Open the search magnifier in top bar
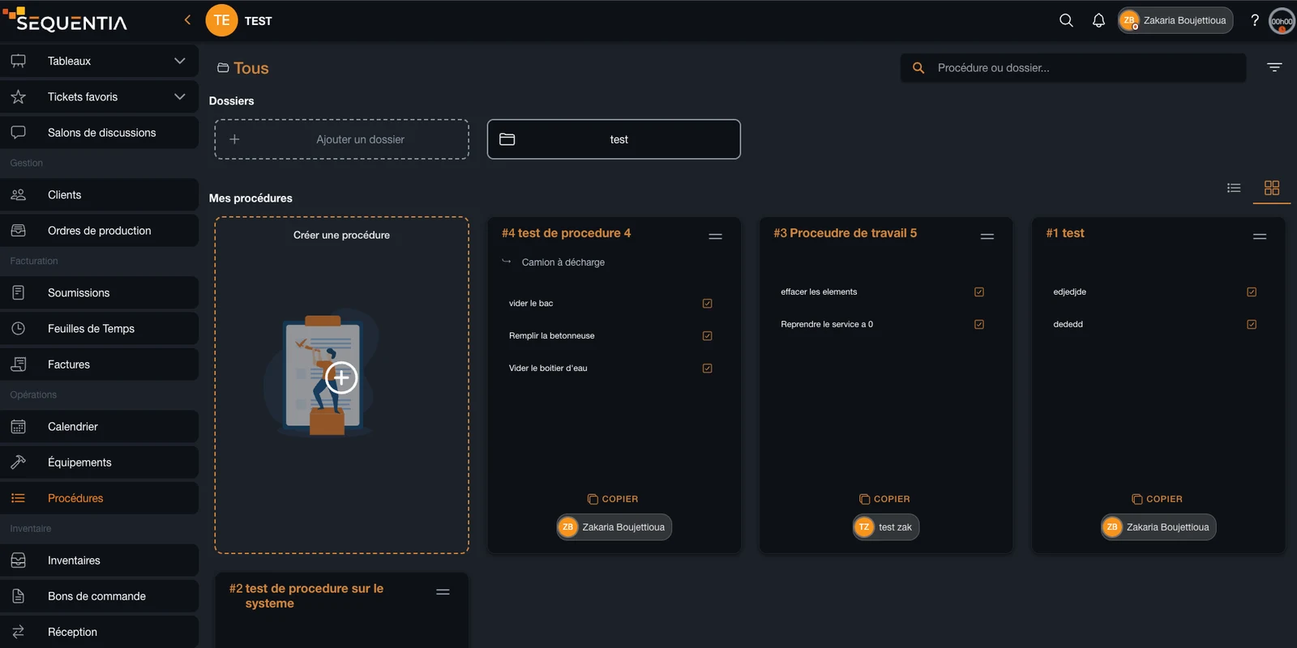Screen dimensions: 1297x648 click(x=1066, y=20)
